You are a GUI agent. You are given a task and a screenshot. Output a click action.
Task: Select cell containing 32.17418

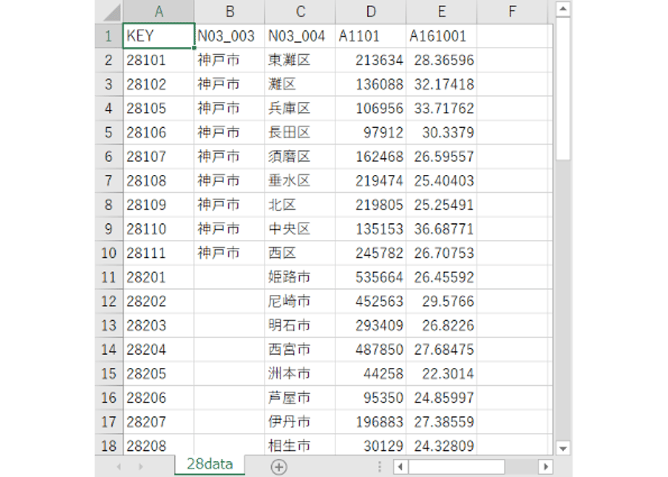click(441, 85)
